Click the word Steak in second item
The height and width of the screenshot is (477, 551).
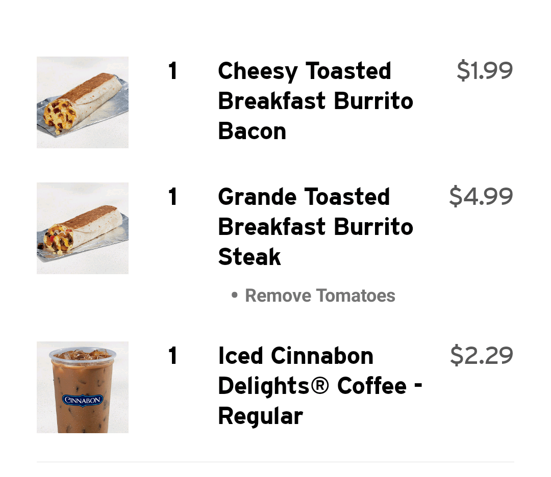(x=249, y=257)
